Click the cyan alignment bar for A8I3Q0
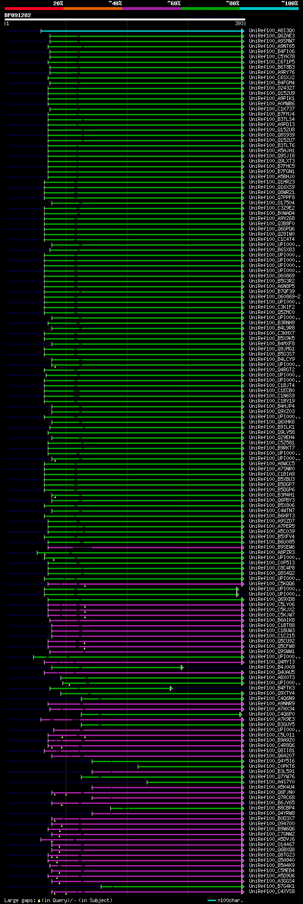This screenshot has height=904, width=303. point(142,31)
